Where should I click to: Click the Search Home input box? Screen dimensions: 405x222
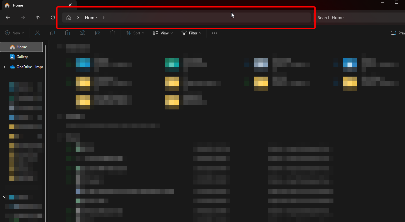point(359,18)
